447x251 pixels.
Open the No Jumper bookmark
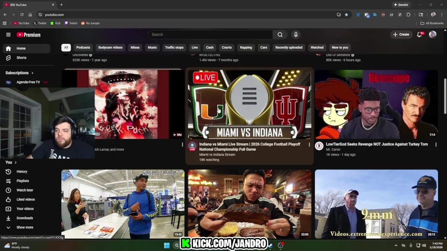pyautogui.click(x=90, y=23)
